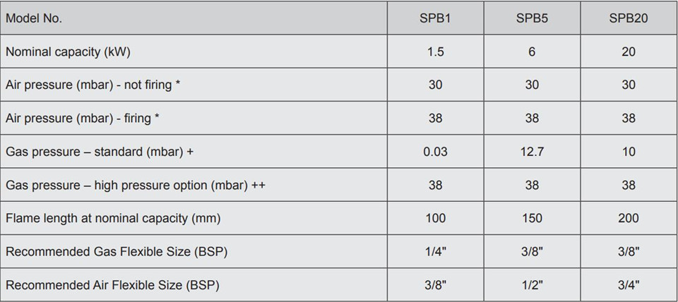Click Air pressure firing row label
This screenshot has width=678, height=302.
[83, 119]
